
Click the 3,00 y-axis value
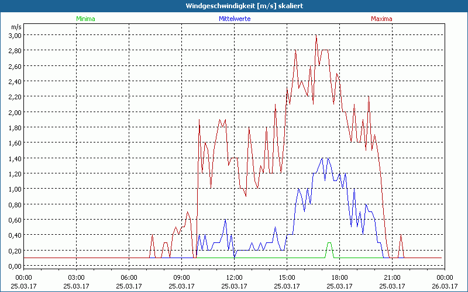[15, 35]
